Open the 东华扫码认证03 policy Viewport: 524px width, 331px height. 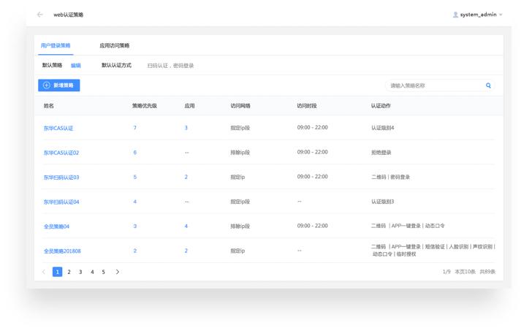click(61, 178)
